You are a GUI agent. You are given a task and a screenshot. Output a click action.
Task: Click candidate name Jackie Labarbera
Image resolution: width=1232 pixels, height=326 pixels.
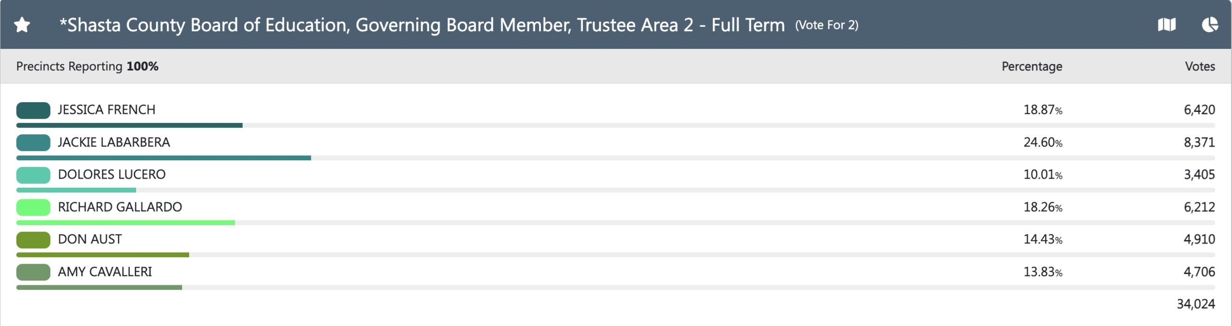click(x=114, y=143)
